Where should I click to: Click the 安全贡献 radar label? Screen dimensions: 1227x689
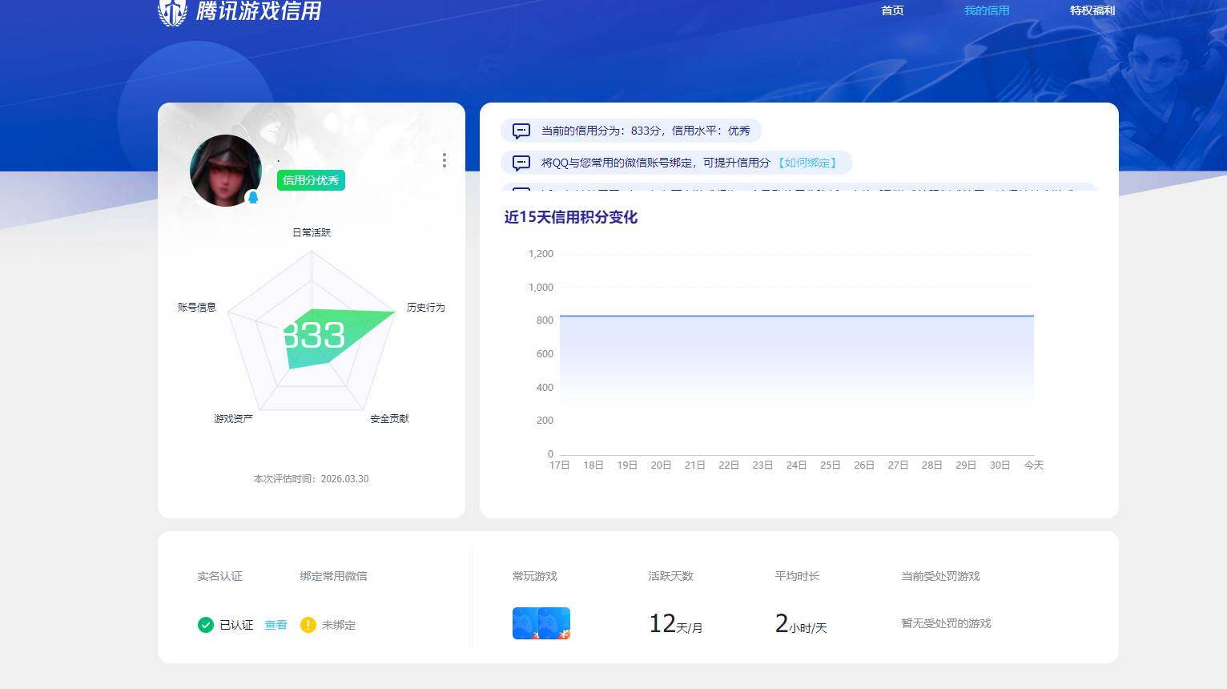(389, 419)
